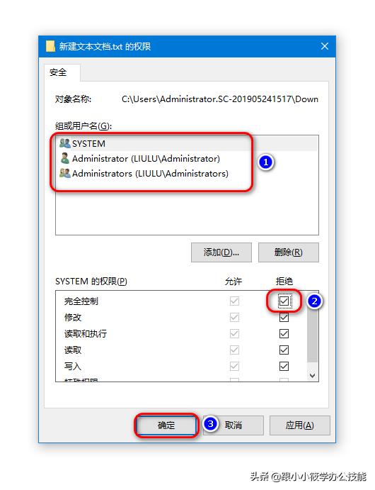Click the permissions list scroll-down arrow

coord(312,376)
